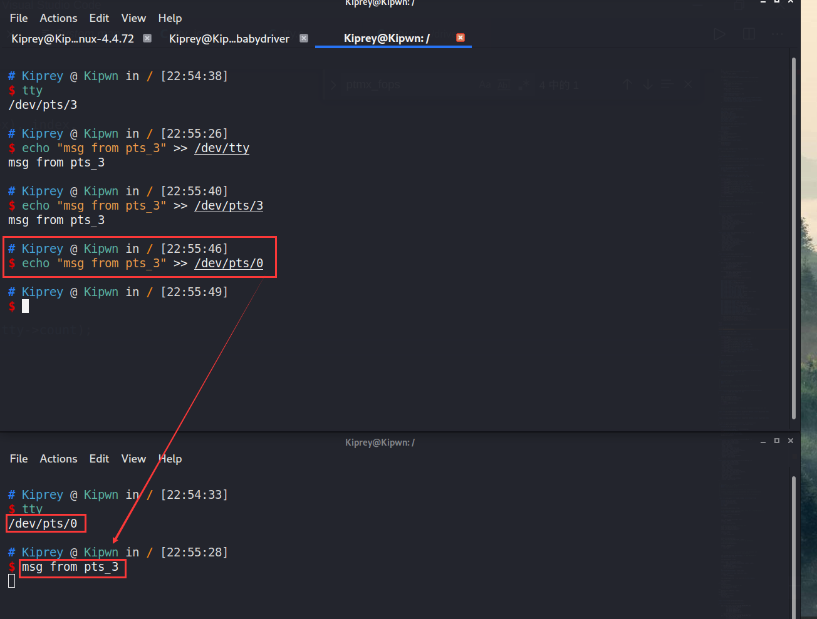Image resolution: width=817 pixels, height=619 pixels.
Task: Maximize the lower terminal window
Action: click(777, 441)
